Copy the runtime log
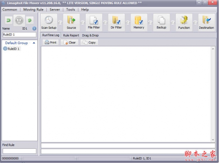The image size is (219, 163). tap(89, 42)
